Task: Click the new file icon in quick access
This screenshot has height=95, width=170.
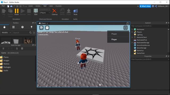Action: [8, 6]
